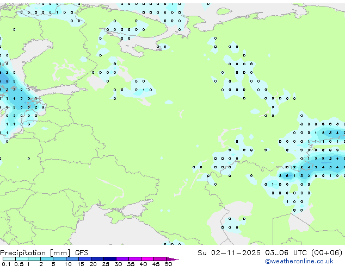Screen dimensions: 345x266
Task: Click the 0.1–0.5 mm lightest cyan legend swatch
Action: pos(9,259)
